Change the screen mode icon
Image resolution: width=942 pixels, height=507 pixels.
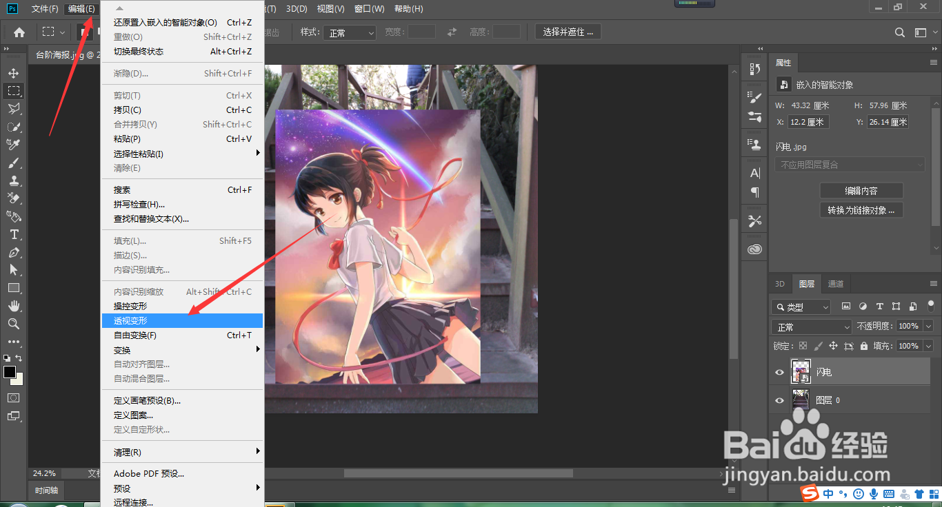click(14, 415)
